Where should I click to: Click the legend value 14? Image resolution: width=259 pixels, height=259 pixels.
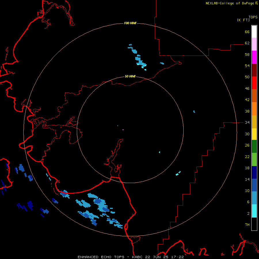[x=247, y=179]
